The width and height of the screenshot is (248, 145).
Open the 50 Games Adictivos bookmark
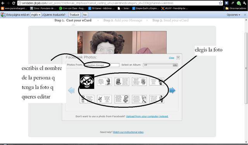tap(102, 9)
